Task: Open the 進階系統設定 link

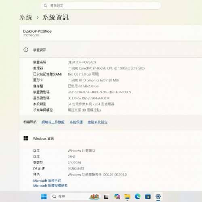Action: coord(97,122)
